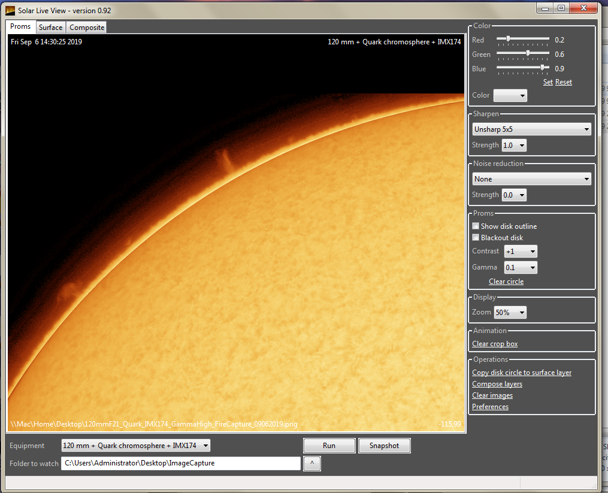Maximize the Solar Live View window
608x493 pixels.
[561, 8]
